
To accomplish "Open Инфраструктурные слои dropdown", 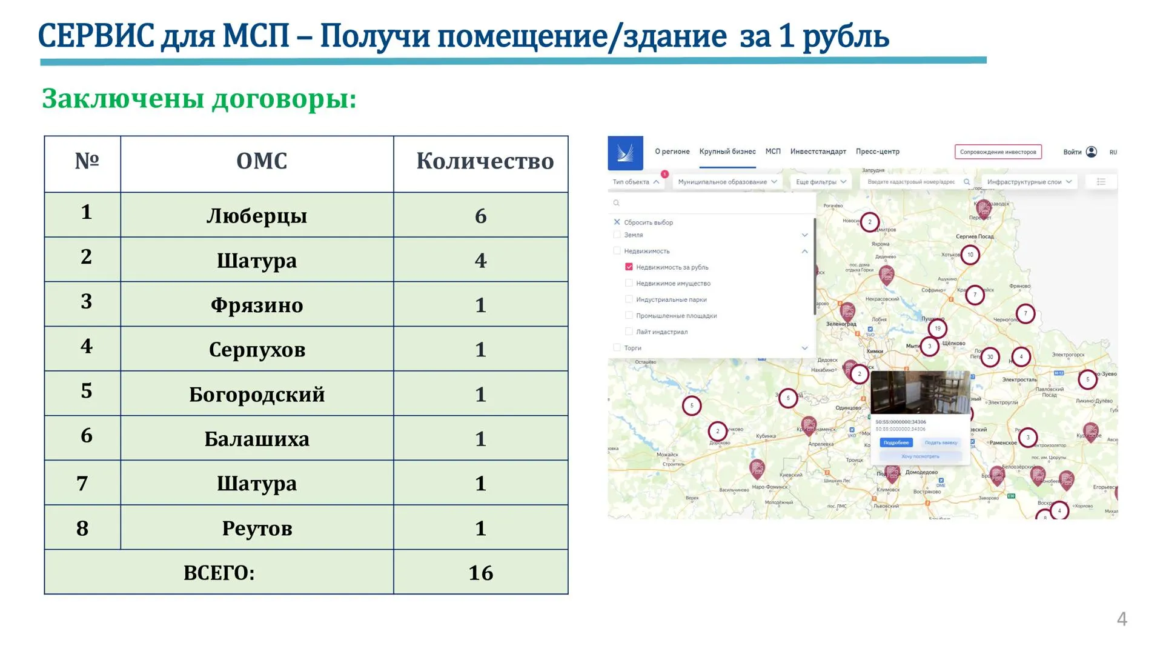I will pyautogui.click(x=1029, y=182).
